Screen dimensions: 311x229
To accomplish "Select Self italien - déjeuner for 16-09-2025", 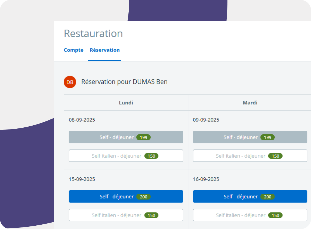I will pos(250,215).
